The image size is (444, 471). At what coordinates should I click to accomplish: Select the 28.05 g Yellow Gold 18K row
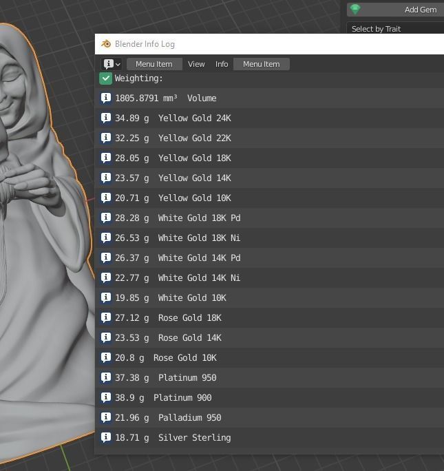(x=269, y=158)
